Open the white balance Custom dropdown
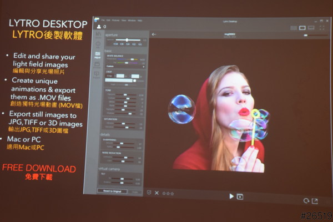This screenshot has height=222, width=333. click(125, 67)
